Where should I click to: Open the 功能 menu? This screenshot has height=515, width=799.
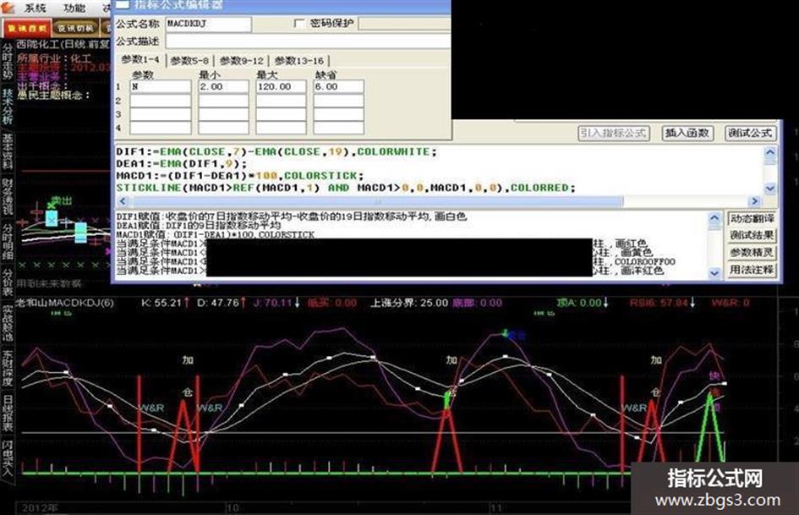click(x=74, y=8)
